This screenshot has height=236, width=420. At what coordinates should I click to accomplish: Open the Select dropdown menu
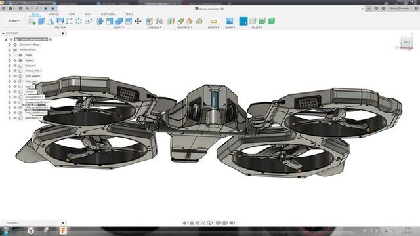pyautogui.click(x=257, y=28)
